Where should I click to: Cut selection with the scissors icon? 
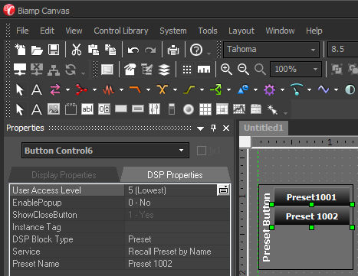tap(77, 50)
